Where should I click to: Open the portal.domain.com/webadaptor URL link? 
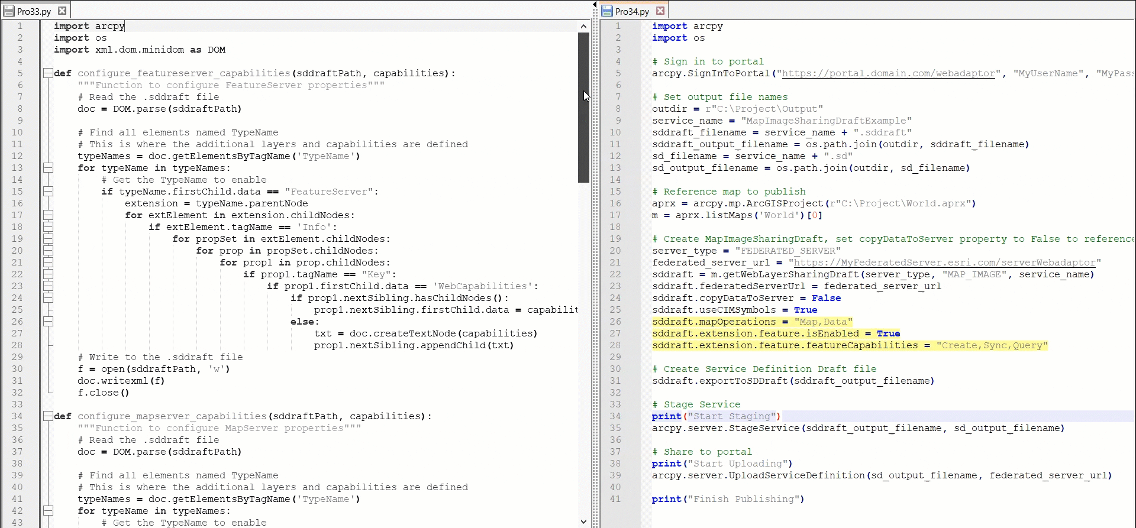pos(889,73)
